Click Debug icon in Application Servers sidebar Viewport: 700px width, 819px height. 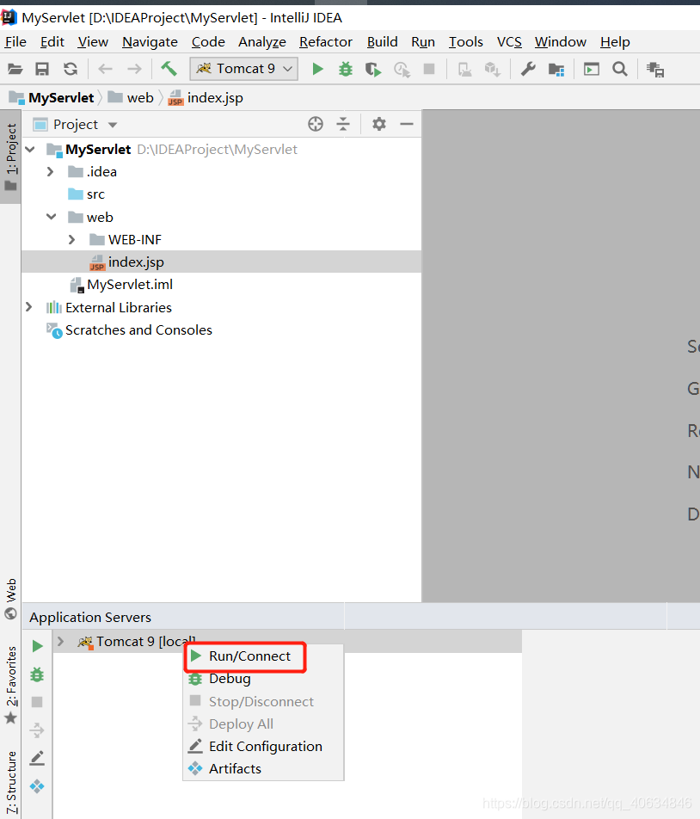pos(37,674)
